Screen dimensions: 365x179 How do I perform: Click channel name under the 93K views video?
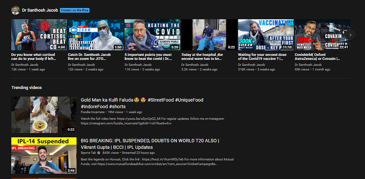coord(308,65)
